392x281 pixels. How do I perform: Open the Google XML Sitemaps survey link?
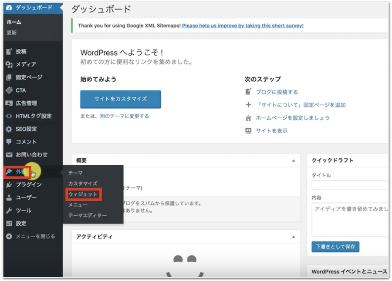click(x=243, y=26)
